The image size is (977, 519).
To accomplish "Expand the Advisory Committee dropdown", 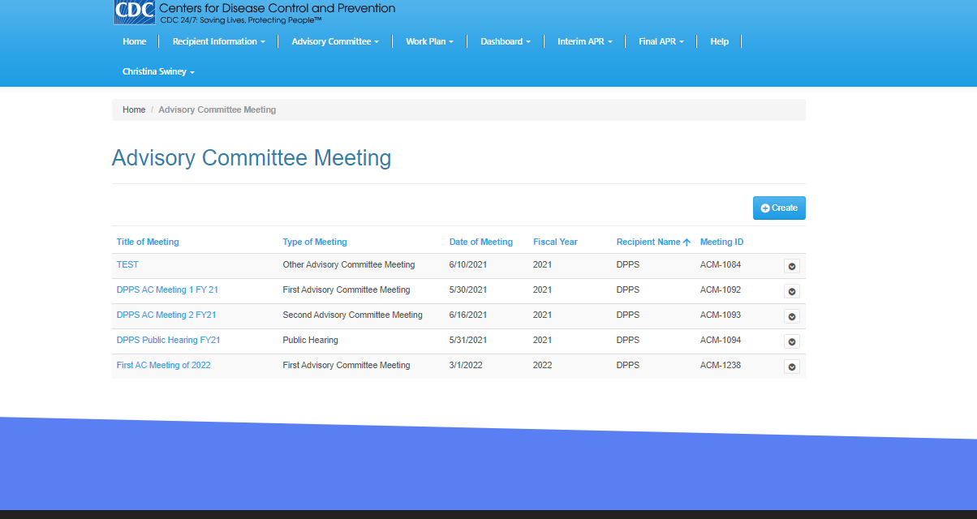I will [334, 41].
